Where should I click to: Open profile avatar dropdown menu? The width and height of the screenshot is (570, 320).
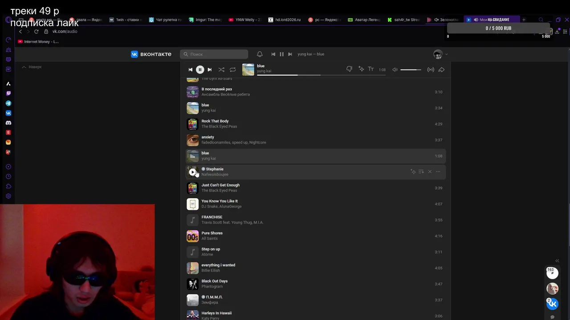point(440,54)
